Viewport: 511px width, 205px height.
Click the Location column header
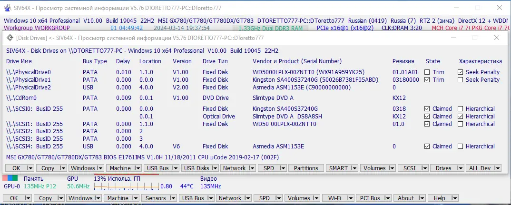(x=150, y=61)
